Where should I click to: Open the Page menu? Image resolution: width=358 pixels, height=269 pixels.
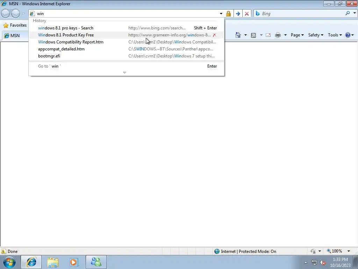tap(297, 35)
